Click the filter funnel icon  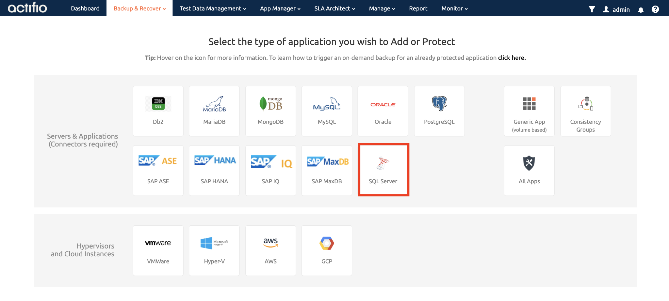click(592, 9)
